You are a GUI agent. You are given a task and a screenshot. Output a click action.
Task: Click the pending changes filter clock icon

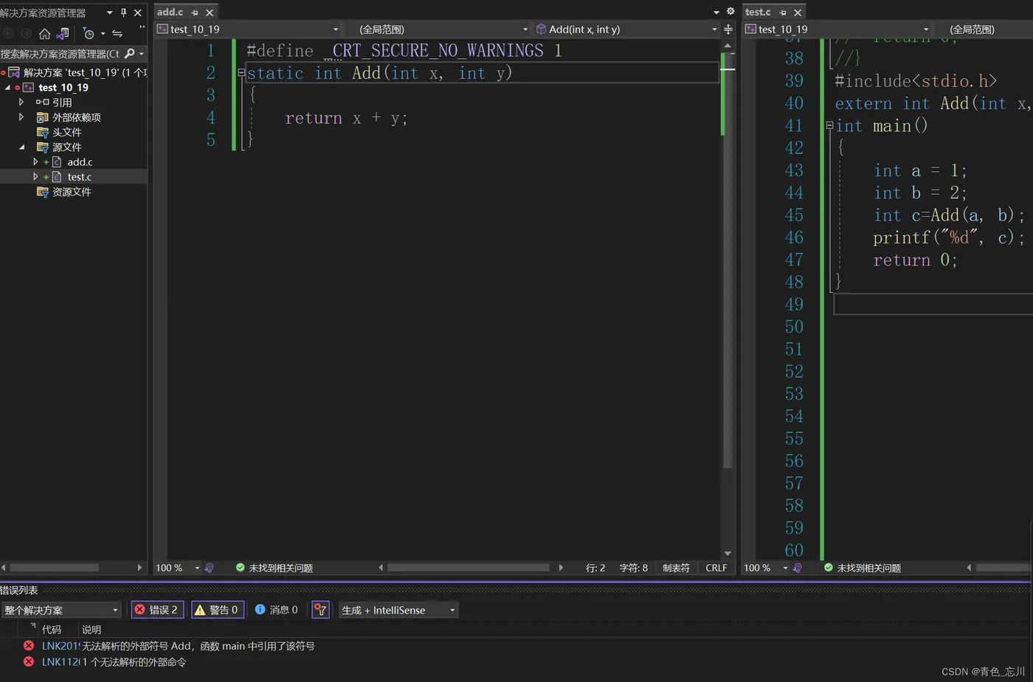tap(89, 33)
